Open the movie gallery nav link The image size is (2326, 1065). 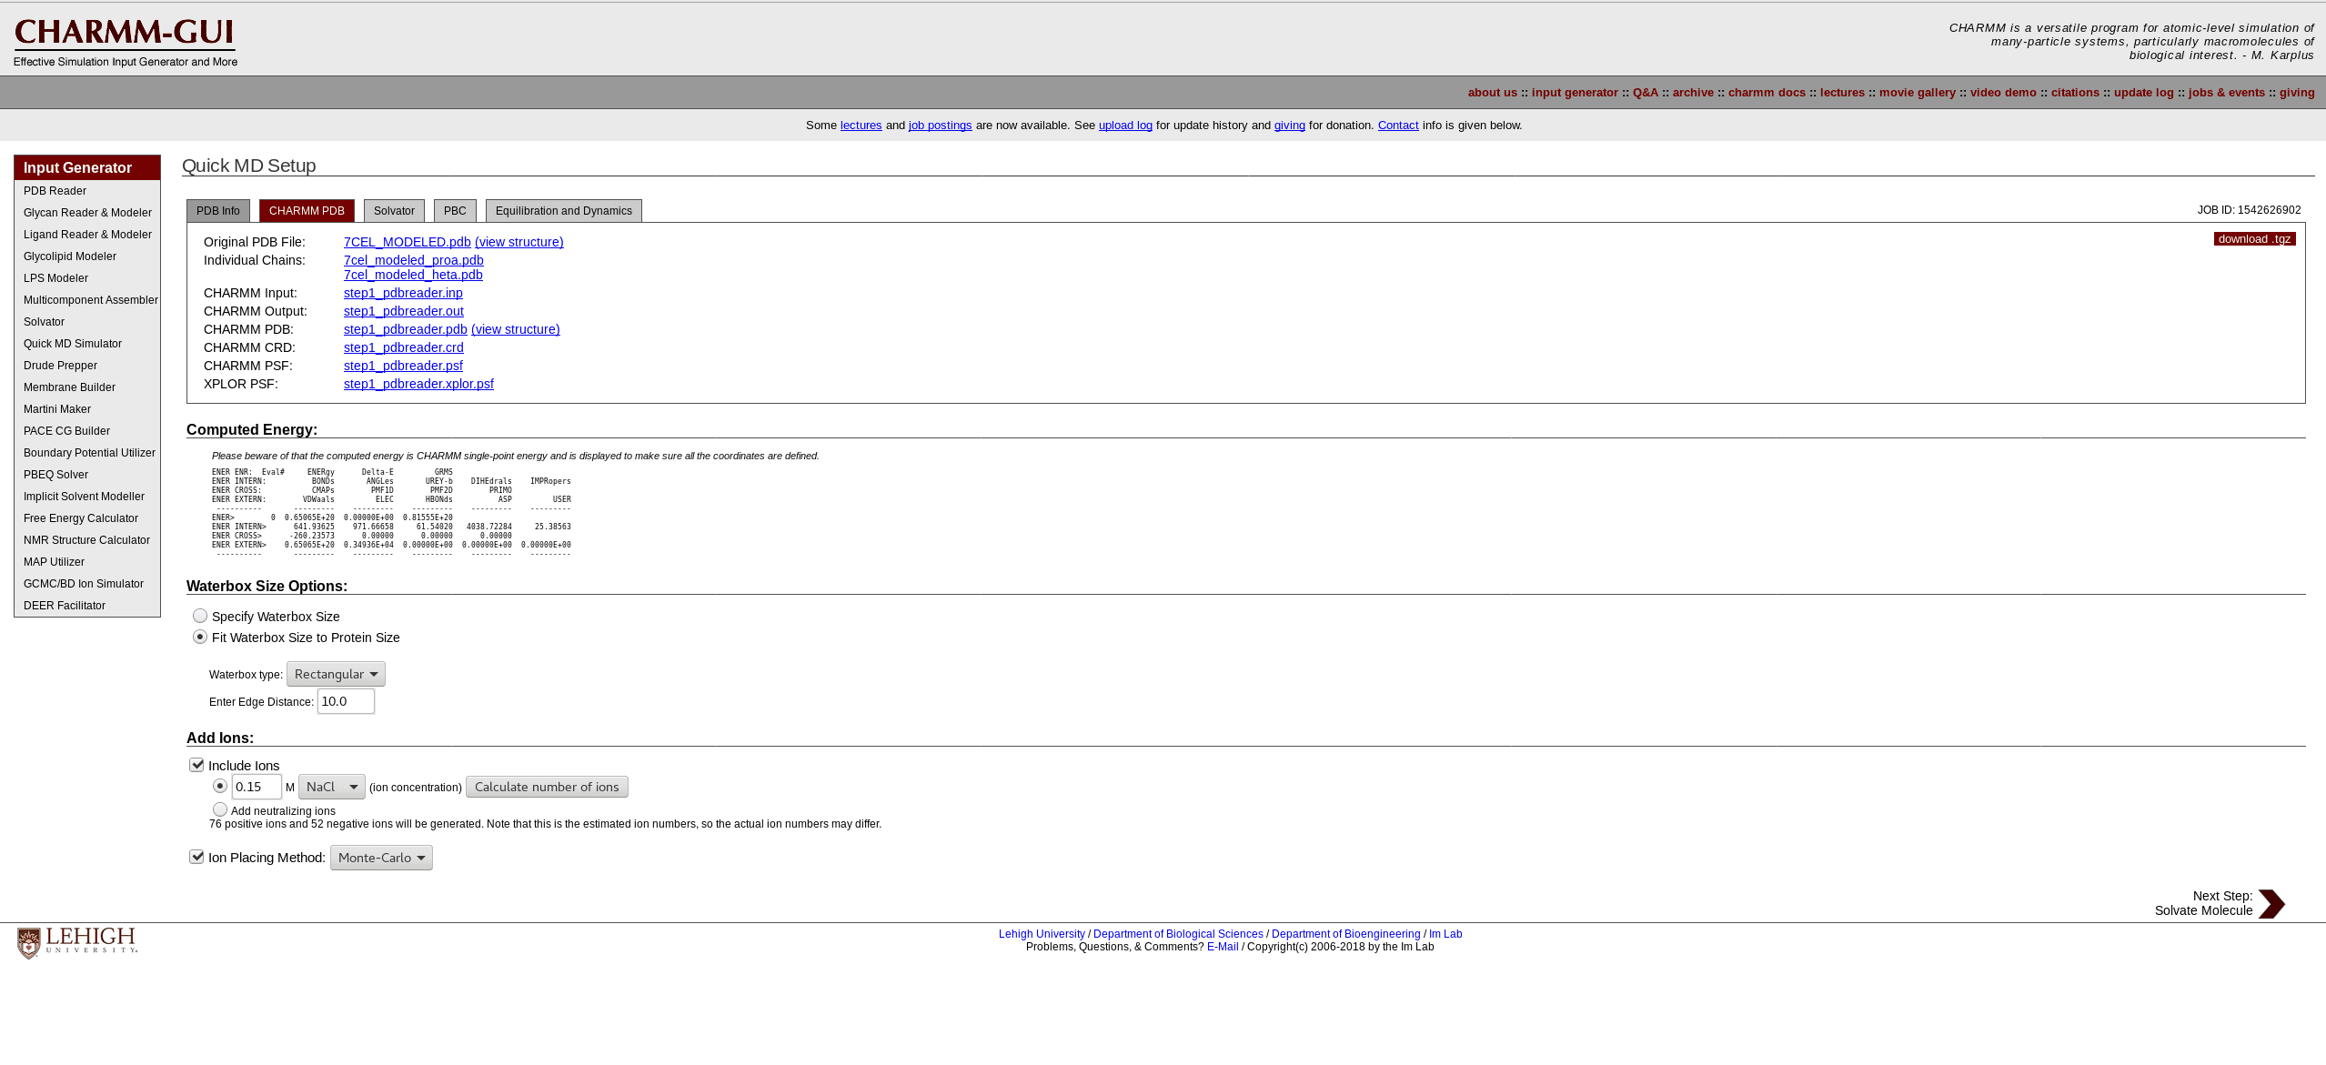tap(1918, 93)
